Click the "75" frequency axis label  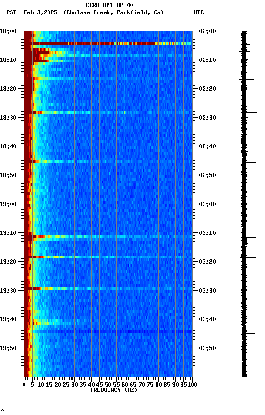(150, 385)
